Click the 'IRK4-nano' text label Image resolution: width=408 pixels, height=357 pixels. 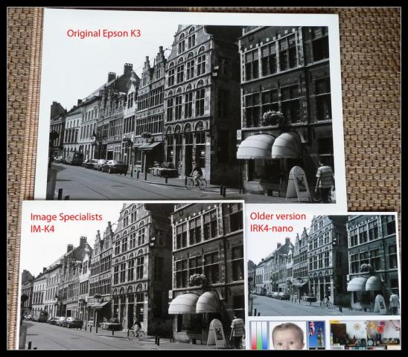(272, 228)
